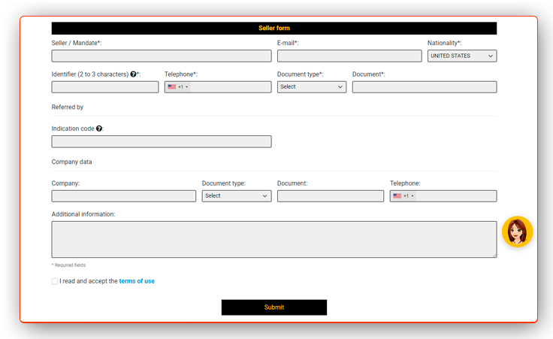Focus the seller Document input field
This screenshot has height=339, width=553.
[x=425, y=86]
